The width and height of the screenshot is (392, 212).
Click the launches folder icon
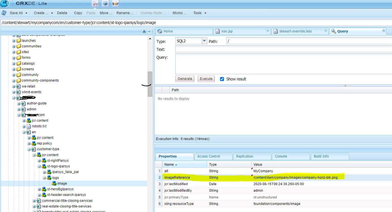point(19,41)
